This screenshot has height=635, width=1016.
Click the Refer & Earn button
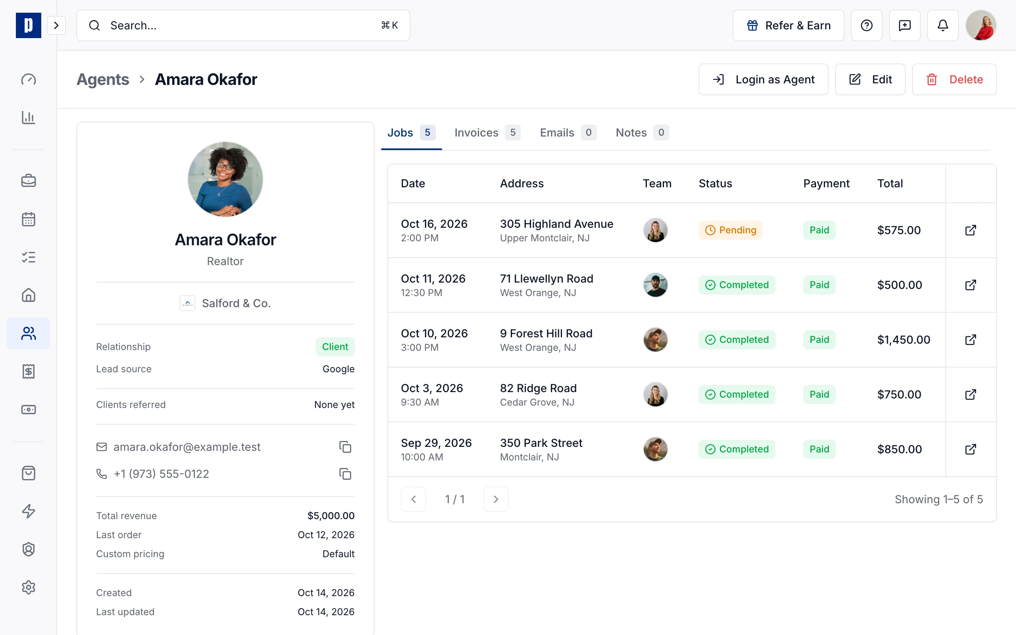788,26
